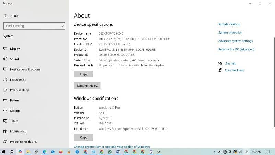Image resolution: width=275 pixels, height=155 pixels.
Task: Copy the Device specifications
Action: click(x=84, y=74)
